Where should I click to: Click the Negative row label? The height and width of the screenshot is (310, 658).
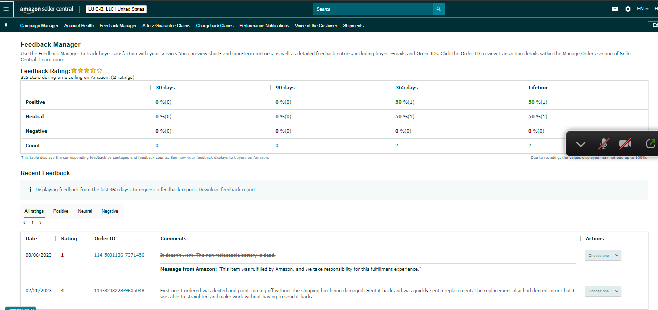point(36,131)
